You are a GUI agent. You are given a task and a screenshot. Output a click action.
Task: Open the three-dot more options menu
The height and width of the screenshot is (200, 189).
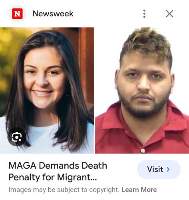[x=144, y=14]
